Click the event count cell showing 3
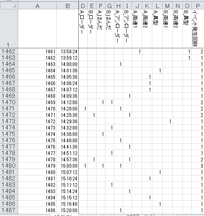204x216 pixels. point(198,166)
